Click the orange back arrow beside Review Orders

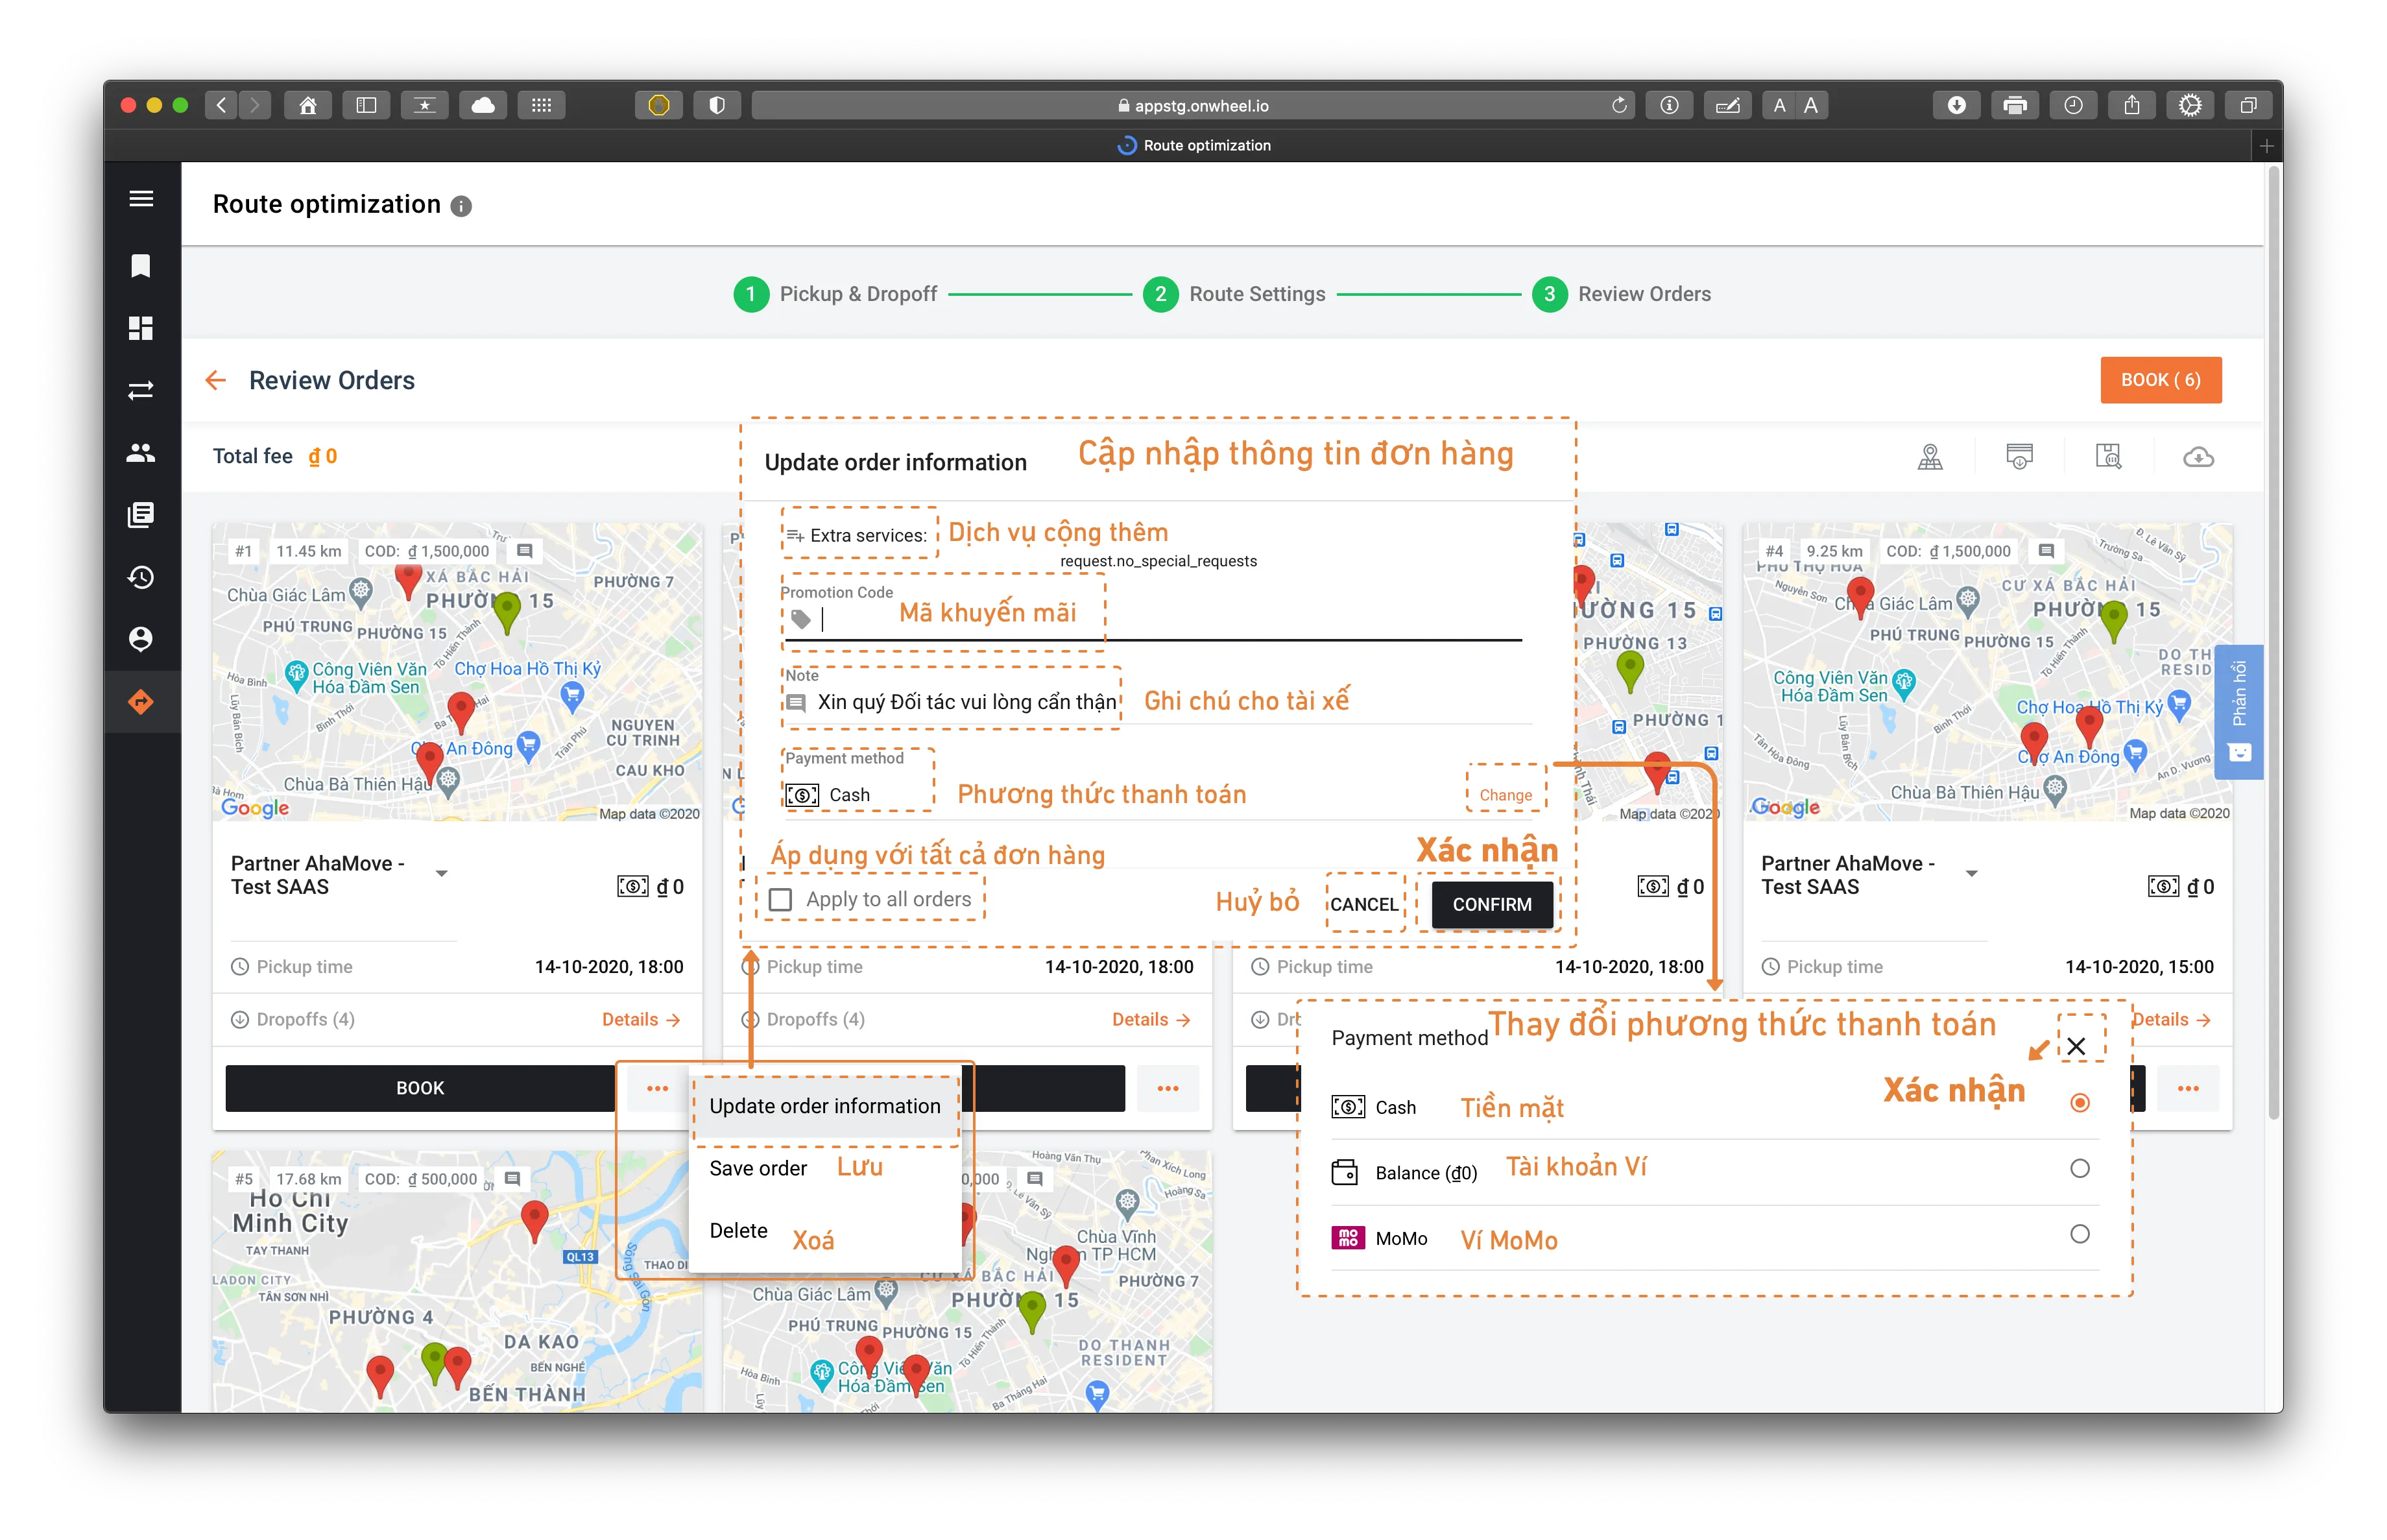tap(215, 380)
